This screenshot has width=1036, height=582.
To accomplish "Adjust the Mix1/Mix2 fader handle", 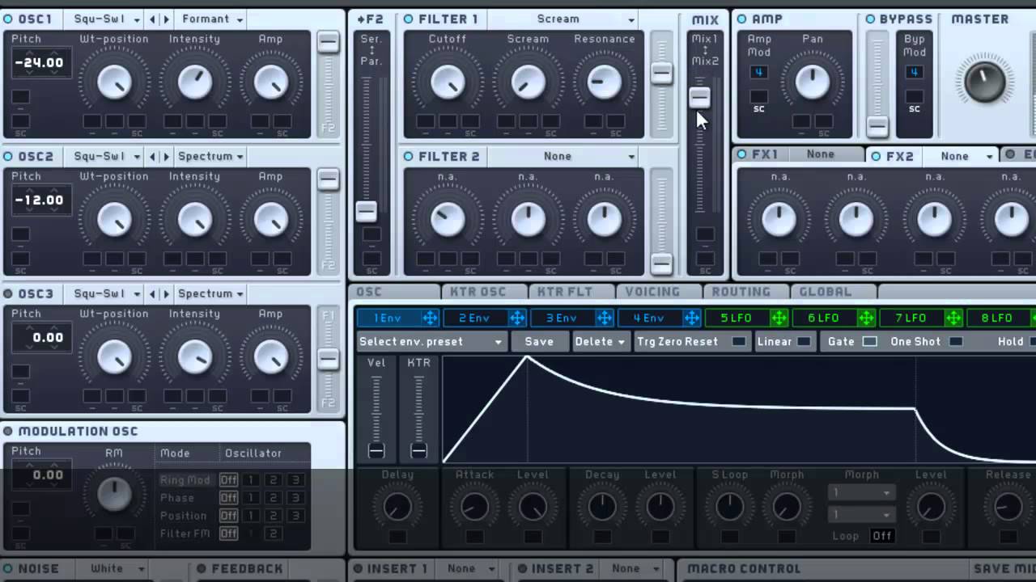I will pos(699,97).
